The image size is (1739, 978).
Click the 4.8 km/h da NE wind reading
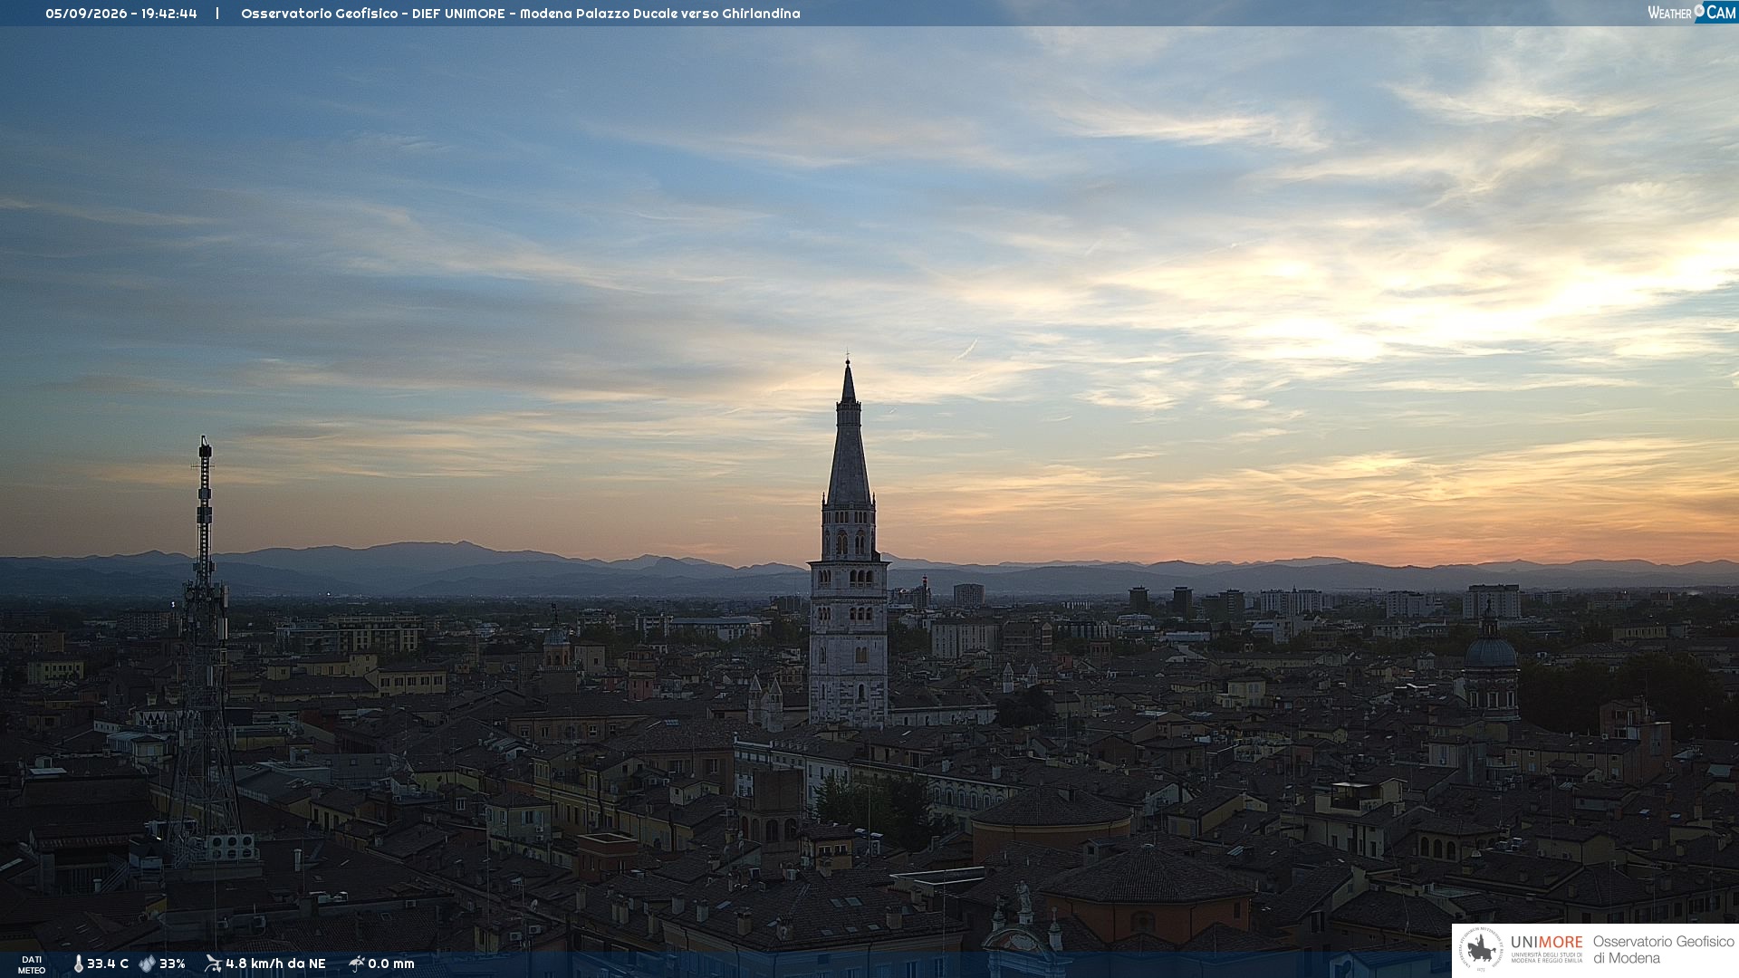[275, 964]
